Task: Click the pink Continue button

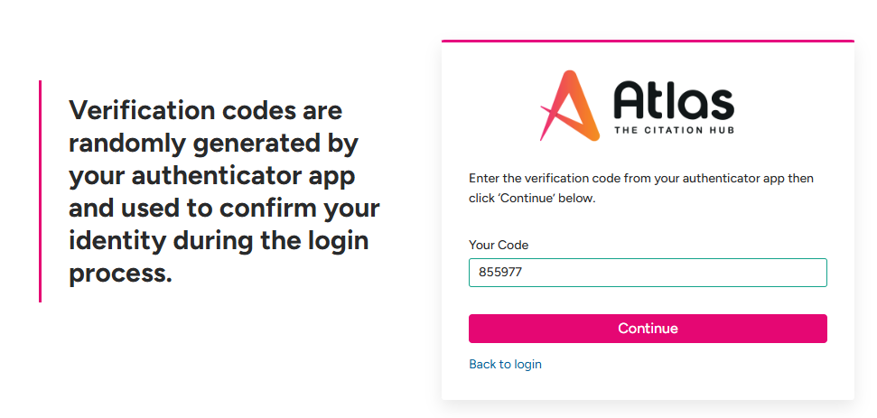Action: point(648,329)
